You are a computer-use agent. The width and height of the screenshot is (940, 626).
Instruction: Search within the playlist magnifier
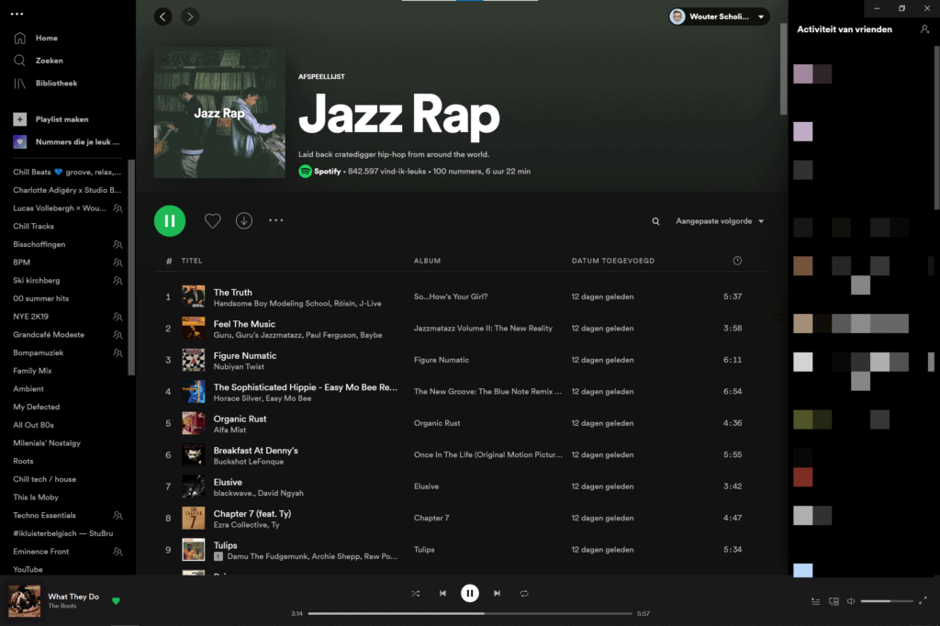click(x=655, y=221)
